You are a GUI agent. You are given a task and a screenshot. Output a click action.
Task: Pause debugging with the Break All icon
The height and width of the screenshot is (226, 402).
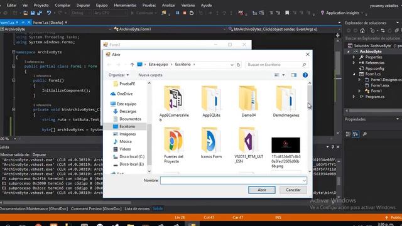178,13
